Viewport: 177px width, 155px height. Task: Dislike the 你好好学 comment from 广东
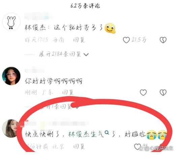coord(163,93)
